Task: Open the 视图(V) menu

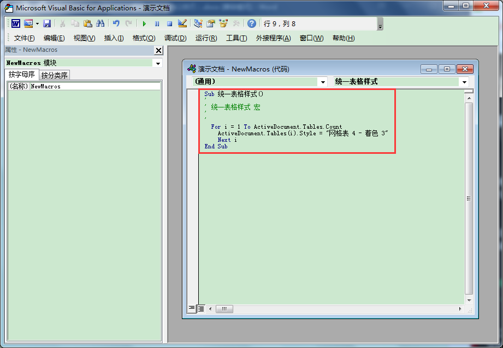Action: tap(84, 38)
